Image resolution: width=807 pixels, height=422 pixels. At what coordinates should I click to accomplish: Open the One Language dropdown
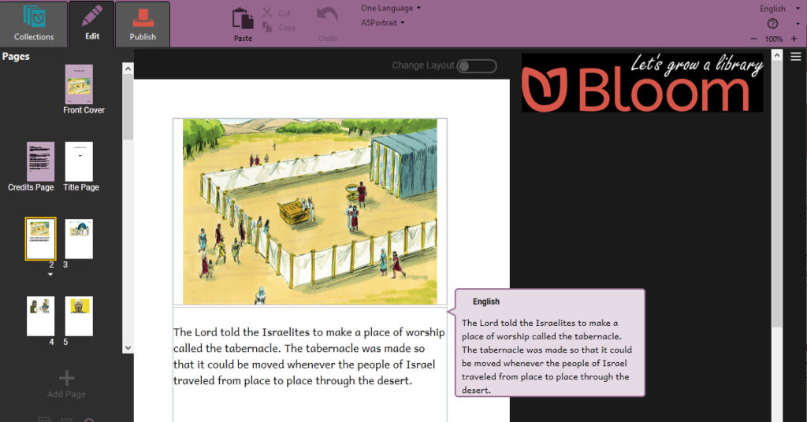click(x=390, y=8)
